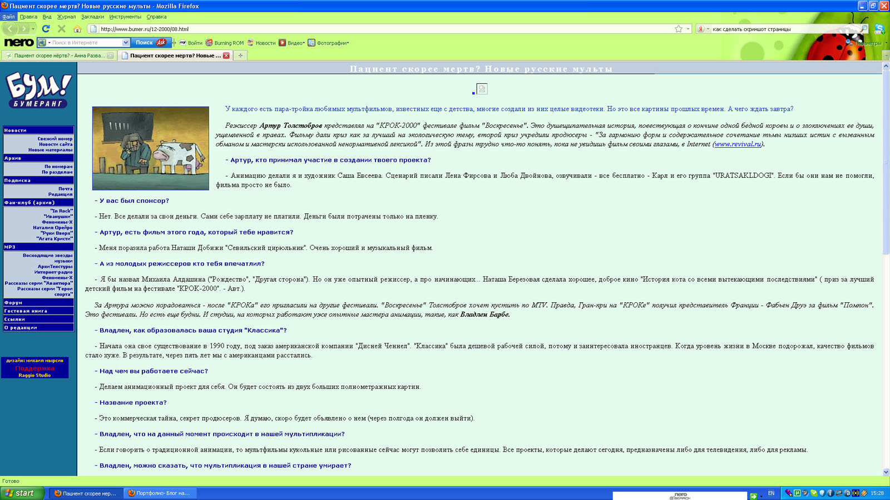Open the Вид menu

click(47, 17)
